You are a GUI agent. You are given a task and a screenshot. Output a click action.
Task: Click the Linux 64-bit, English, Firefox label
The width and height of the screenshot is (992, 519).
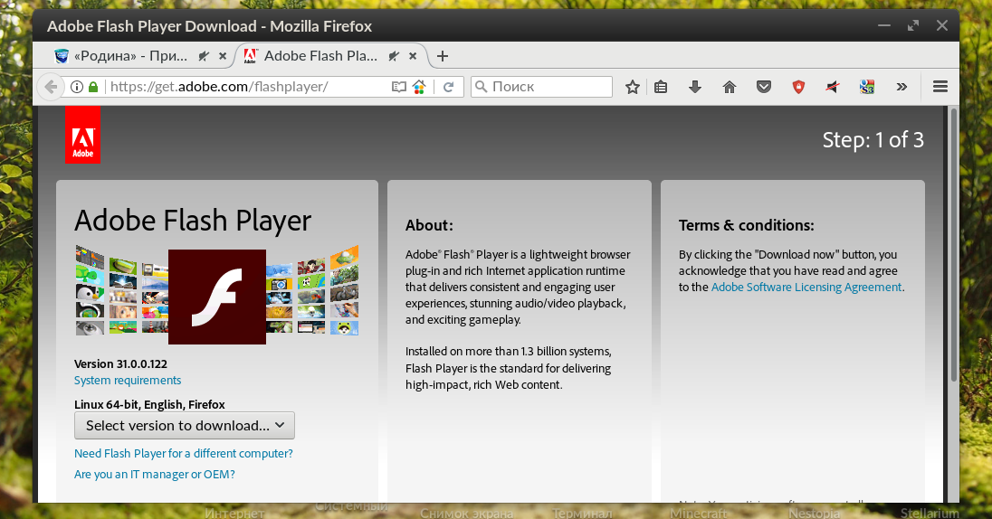point(149,404)
